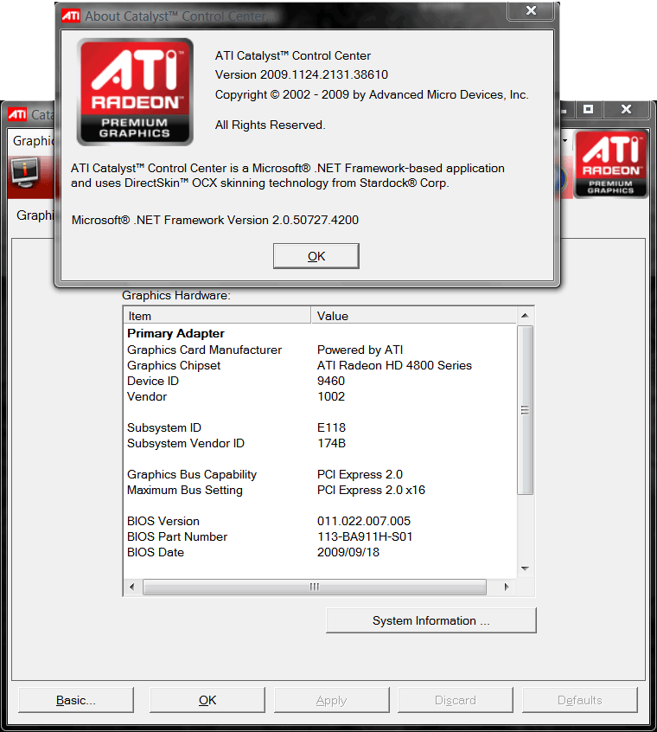This screenshot has height=732, width=657.
Task: Click the ATI icon in About dialog title bar
Action: 71,16
